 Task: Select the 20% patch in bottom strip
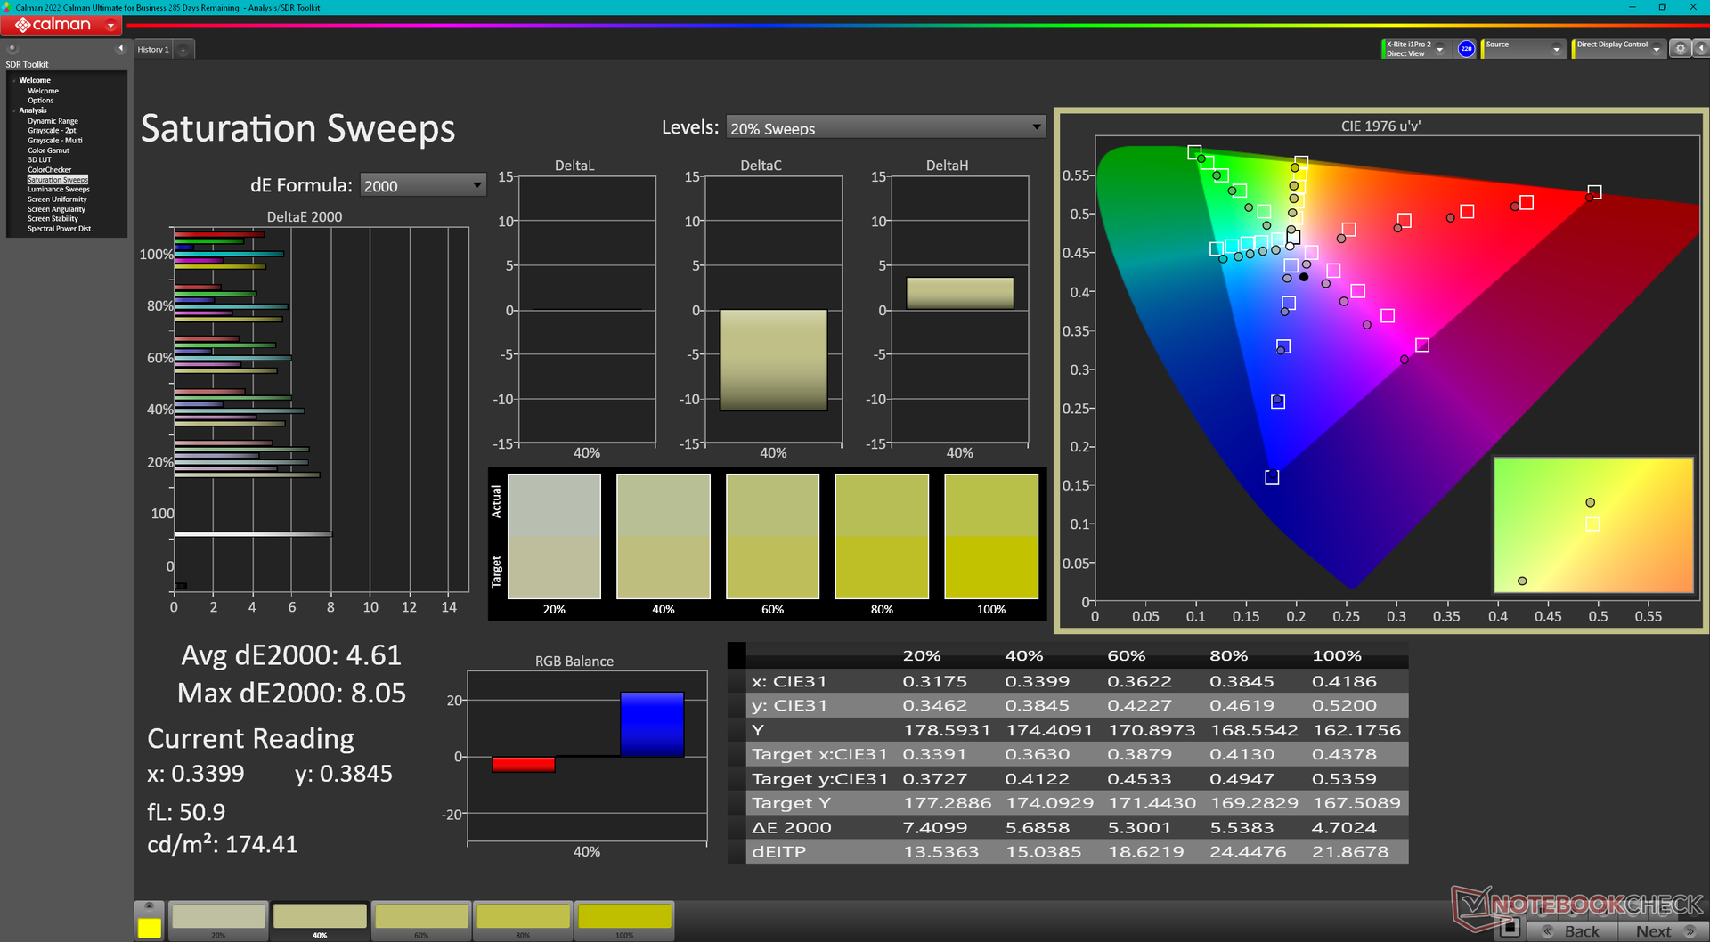[x=218, y=921]
